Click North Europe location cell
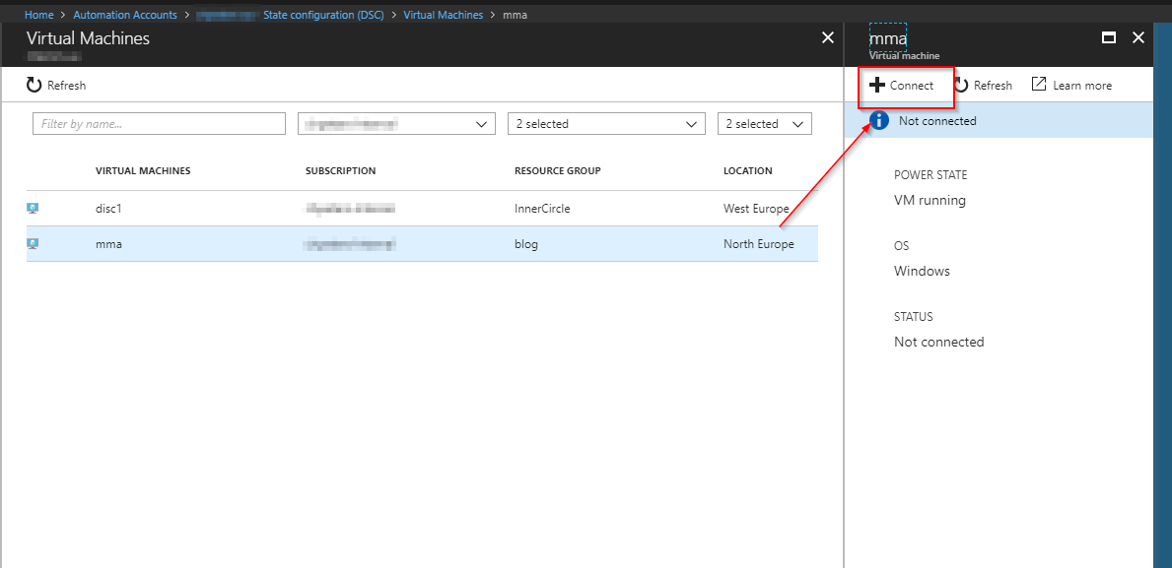The width and height of the screenshot is (1172, 568). coord(759,244)
